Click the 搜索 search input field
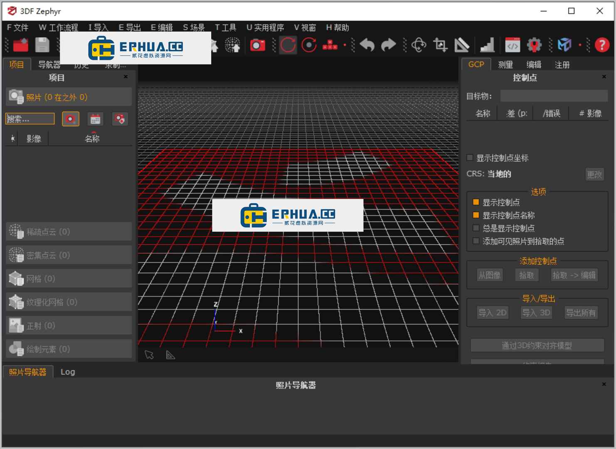 (x=30, y=119)
